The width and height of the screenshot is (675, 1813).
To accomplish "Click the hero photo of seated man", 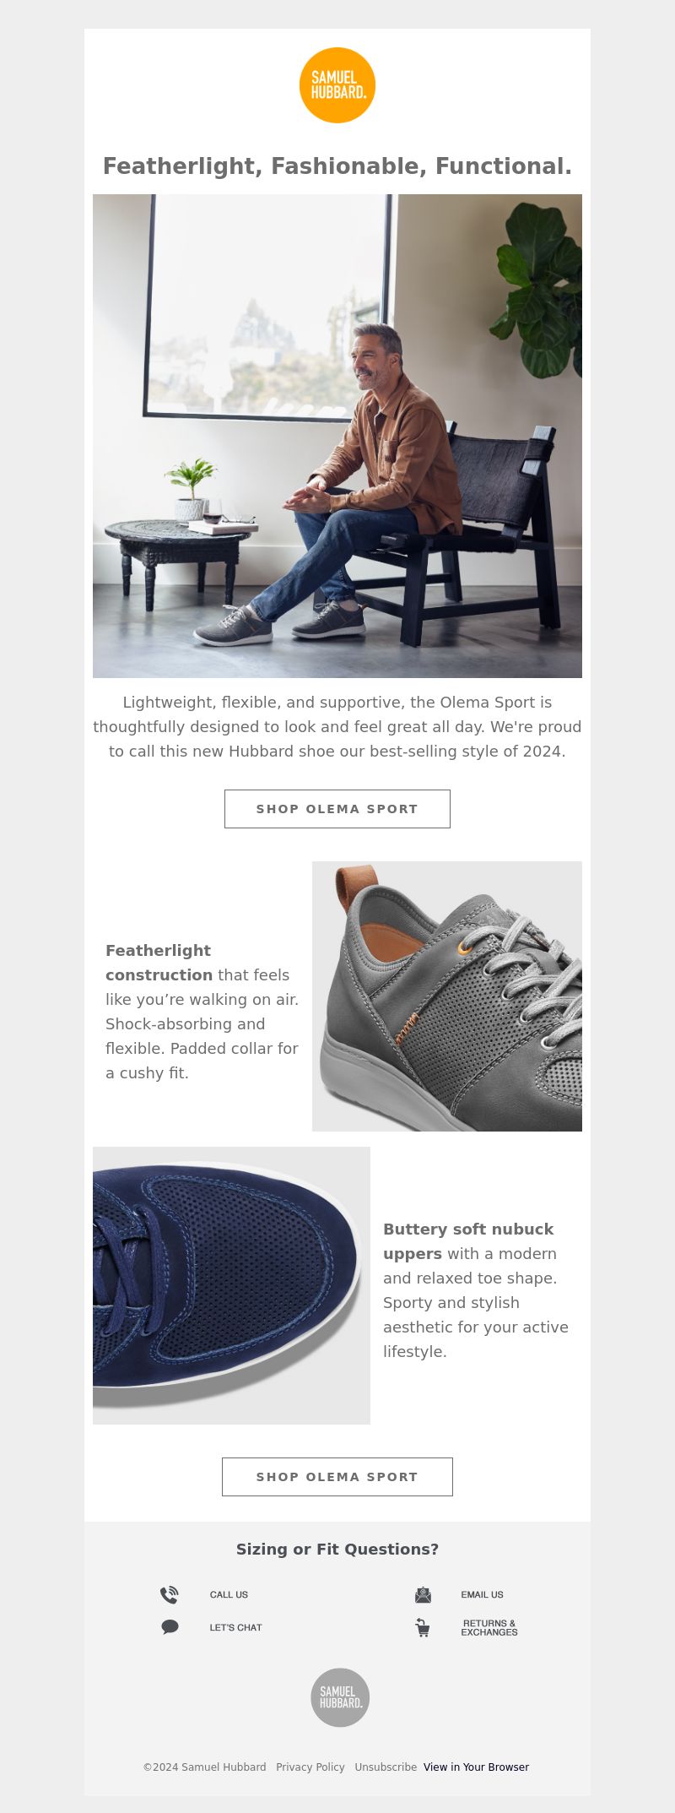I will (337, 436).
